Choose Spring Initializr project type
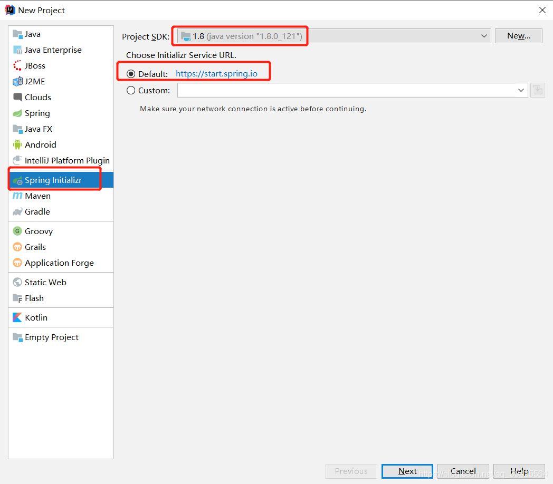Screen dimensions: 553x484 pos(61,180)
